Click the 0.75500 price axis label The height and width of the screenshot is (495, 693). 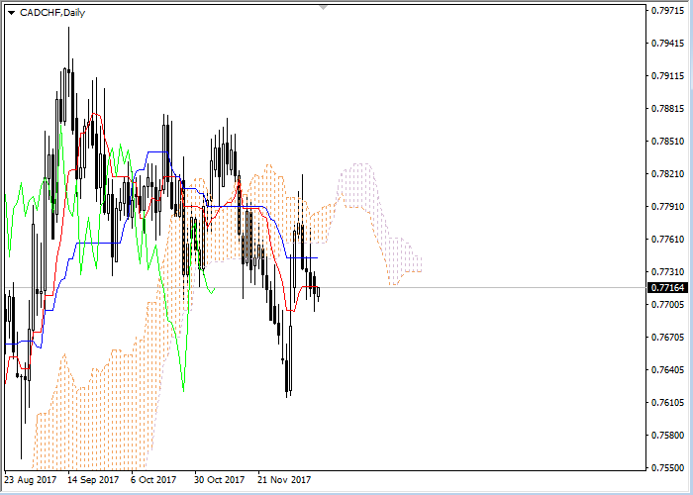click(668, 467)
